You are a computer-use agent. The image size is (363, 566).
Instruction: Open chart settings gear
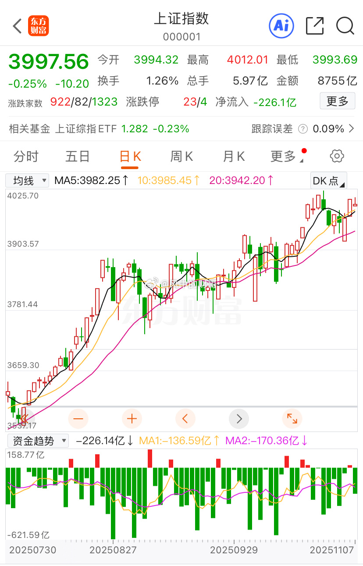(336, 156)
